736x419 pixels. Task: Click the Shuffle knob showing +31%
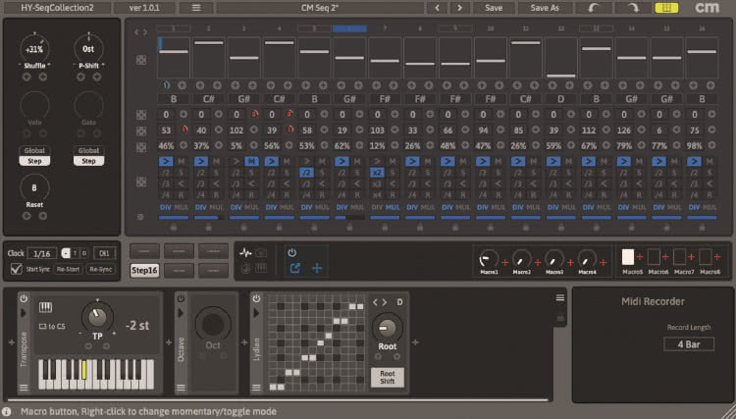[35, 49]
